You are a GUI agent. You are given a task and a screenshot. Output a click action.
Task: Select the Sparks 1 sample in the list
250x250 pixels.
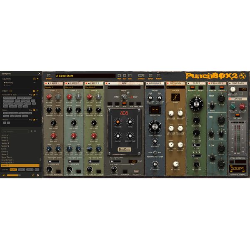20,165
